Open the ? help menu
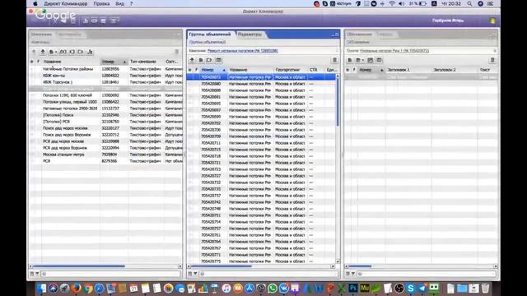This screenshot has height=296, width=527. (132, 3)
